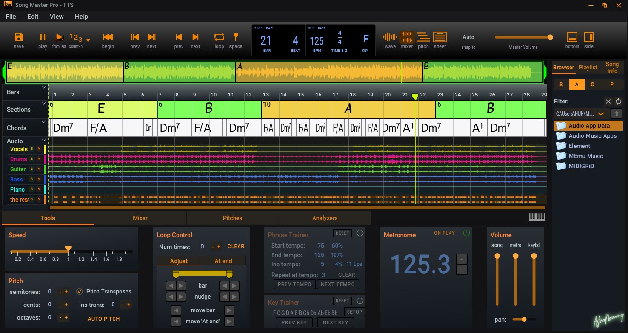Click left arrow beside 'move bar'

point(176,310)
